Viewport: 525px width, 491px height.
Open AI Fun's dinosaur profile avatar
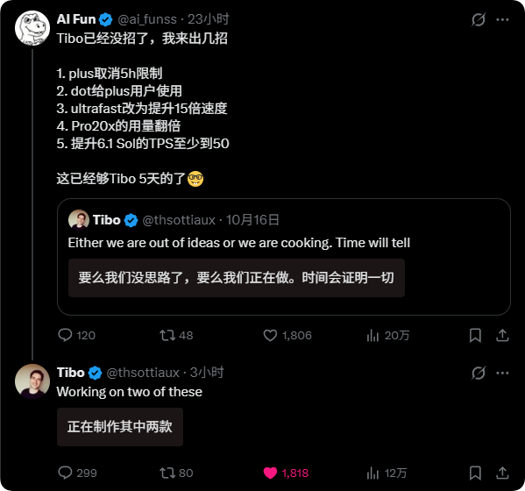32,28
